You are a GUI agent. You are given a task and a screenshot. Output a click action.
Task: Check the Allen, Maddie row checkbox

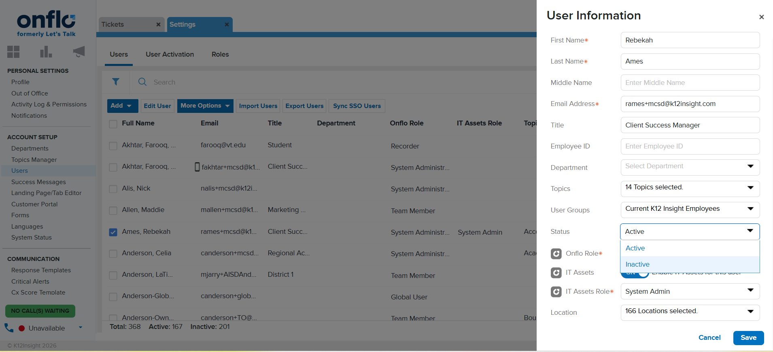[113, 210]
